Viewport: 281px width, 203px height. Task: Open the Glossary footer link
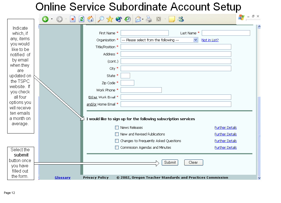tap(63, 178)
